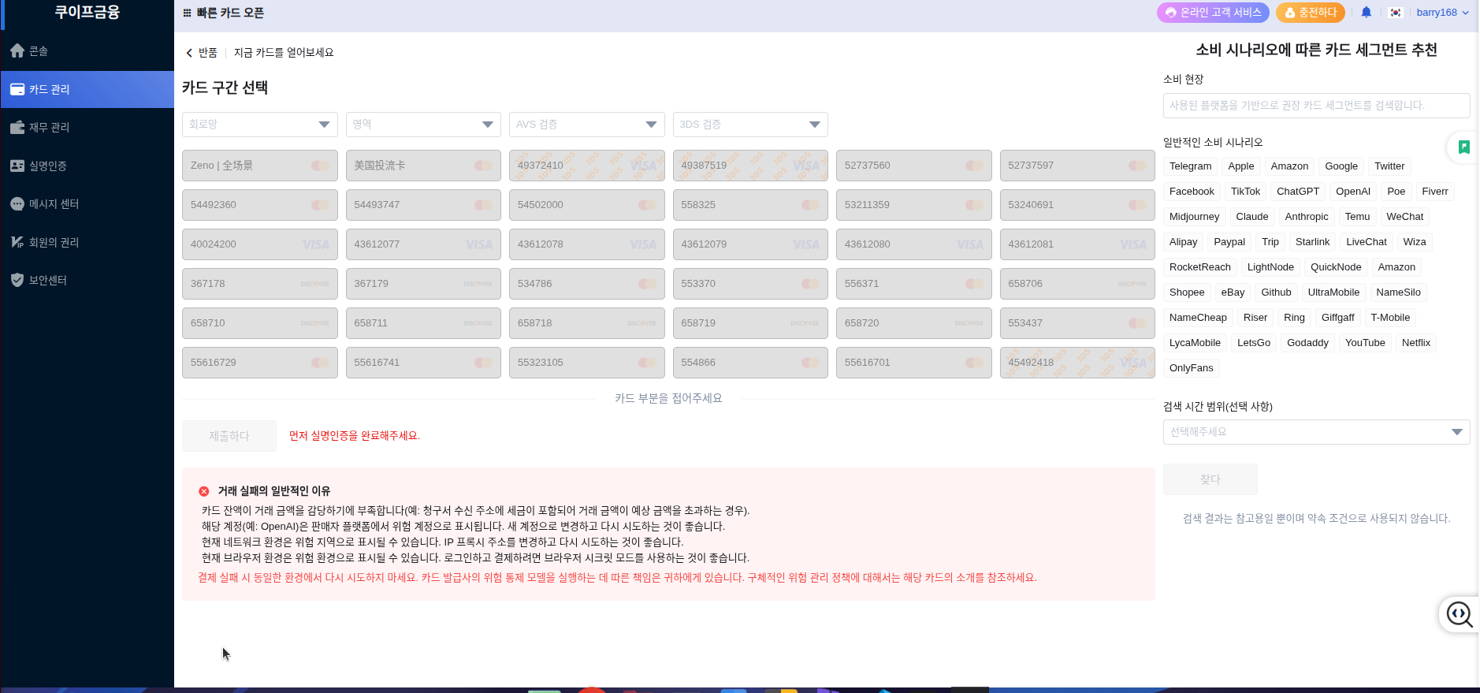
Task: Open 카드 관리 in the sidebar
Action: coord(87,89)
